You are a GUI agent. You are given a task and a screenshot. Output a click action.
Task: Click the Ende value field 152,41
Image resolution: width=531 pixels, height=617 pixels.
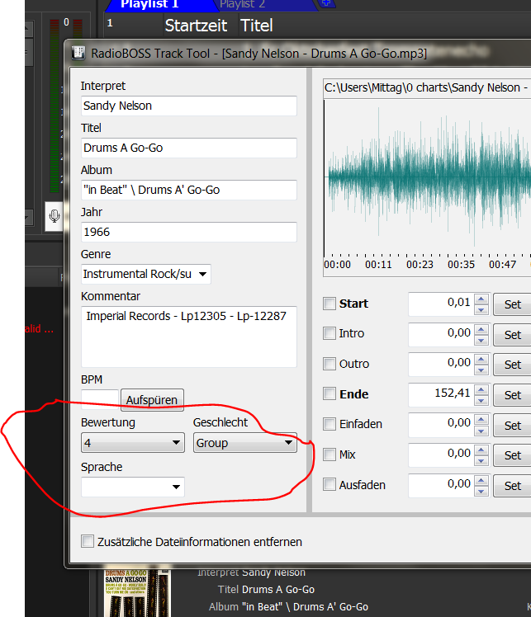pyautogui.click(x=441, y=394)
